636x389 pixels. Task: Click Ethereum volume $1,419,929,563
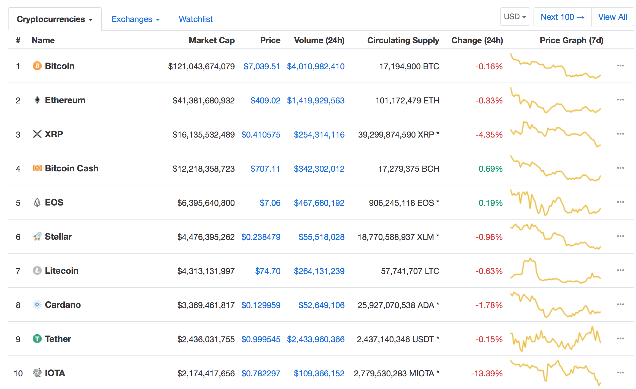coord(316,100)
